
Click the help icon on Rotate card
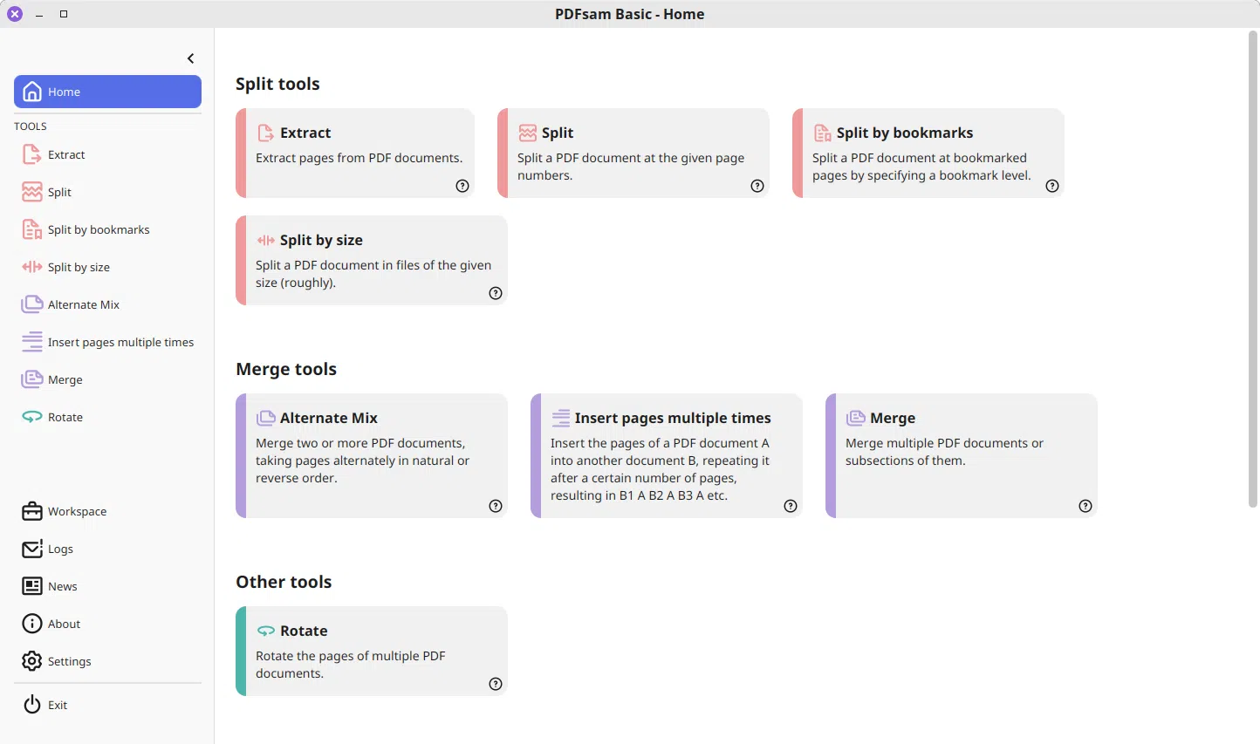(x=496, y=684)
